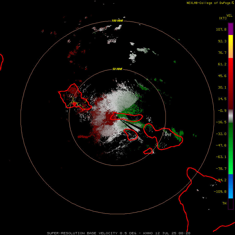Select the 107.8 value on velocity scale
235x235 pixels.
(x=221, y=29)
